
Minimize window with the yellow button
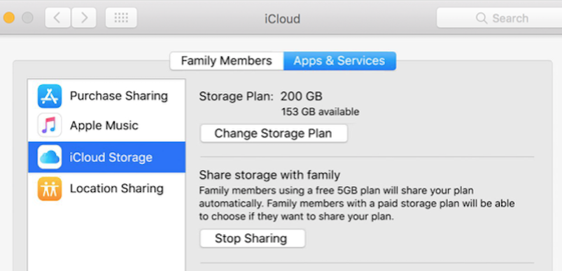click(x=9, y=17)
